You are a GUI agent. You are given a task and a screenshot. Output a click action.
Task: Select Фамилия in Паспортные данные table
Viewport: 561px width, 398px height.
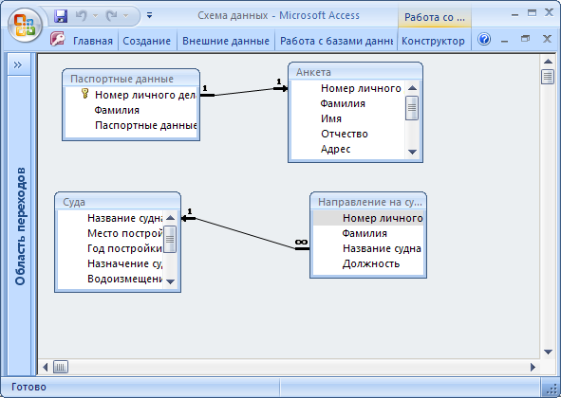coord(117,110)
